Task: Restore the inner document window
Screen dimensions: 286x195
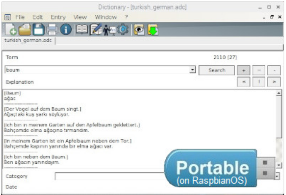Action: pos(272,17)
